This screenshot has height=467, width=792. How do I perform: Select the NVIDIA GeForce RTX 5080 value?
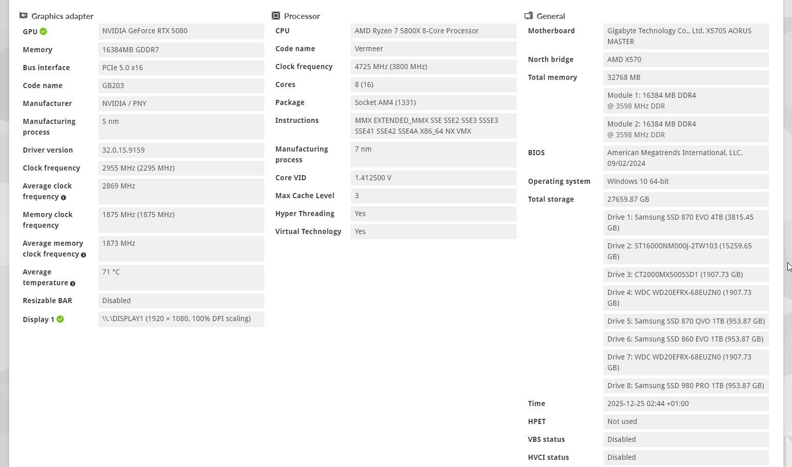181,31
